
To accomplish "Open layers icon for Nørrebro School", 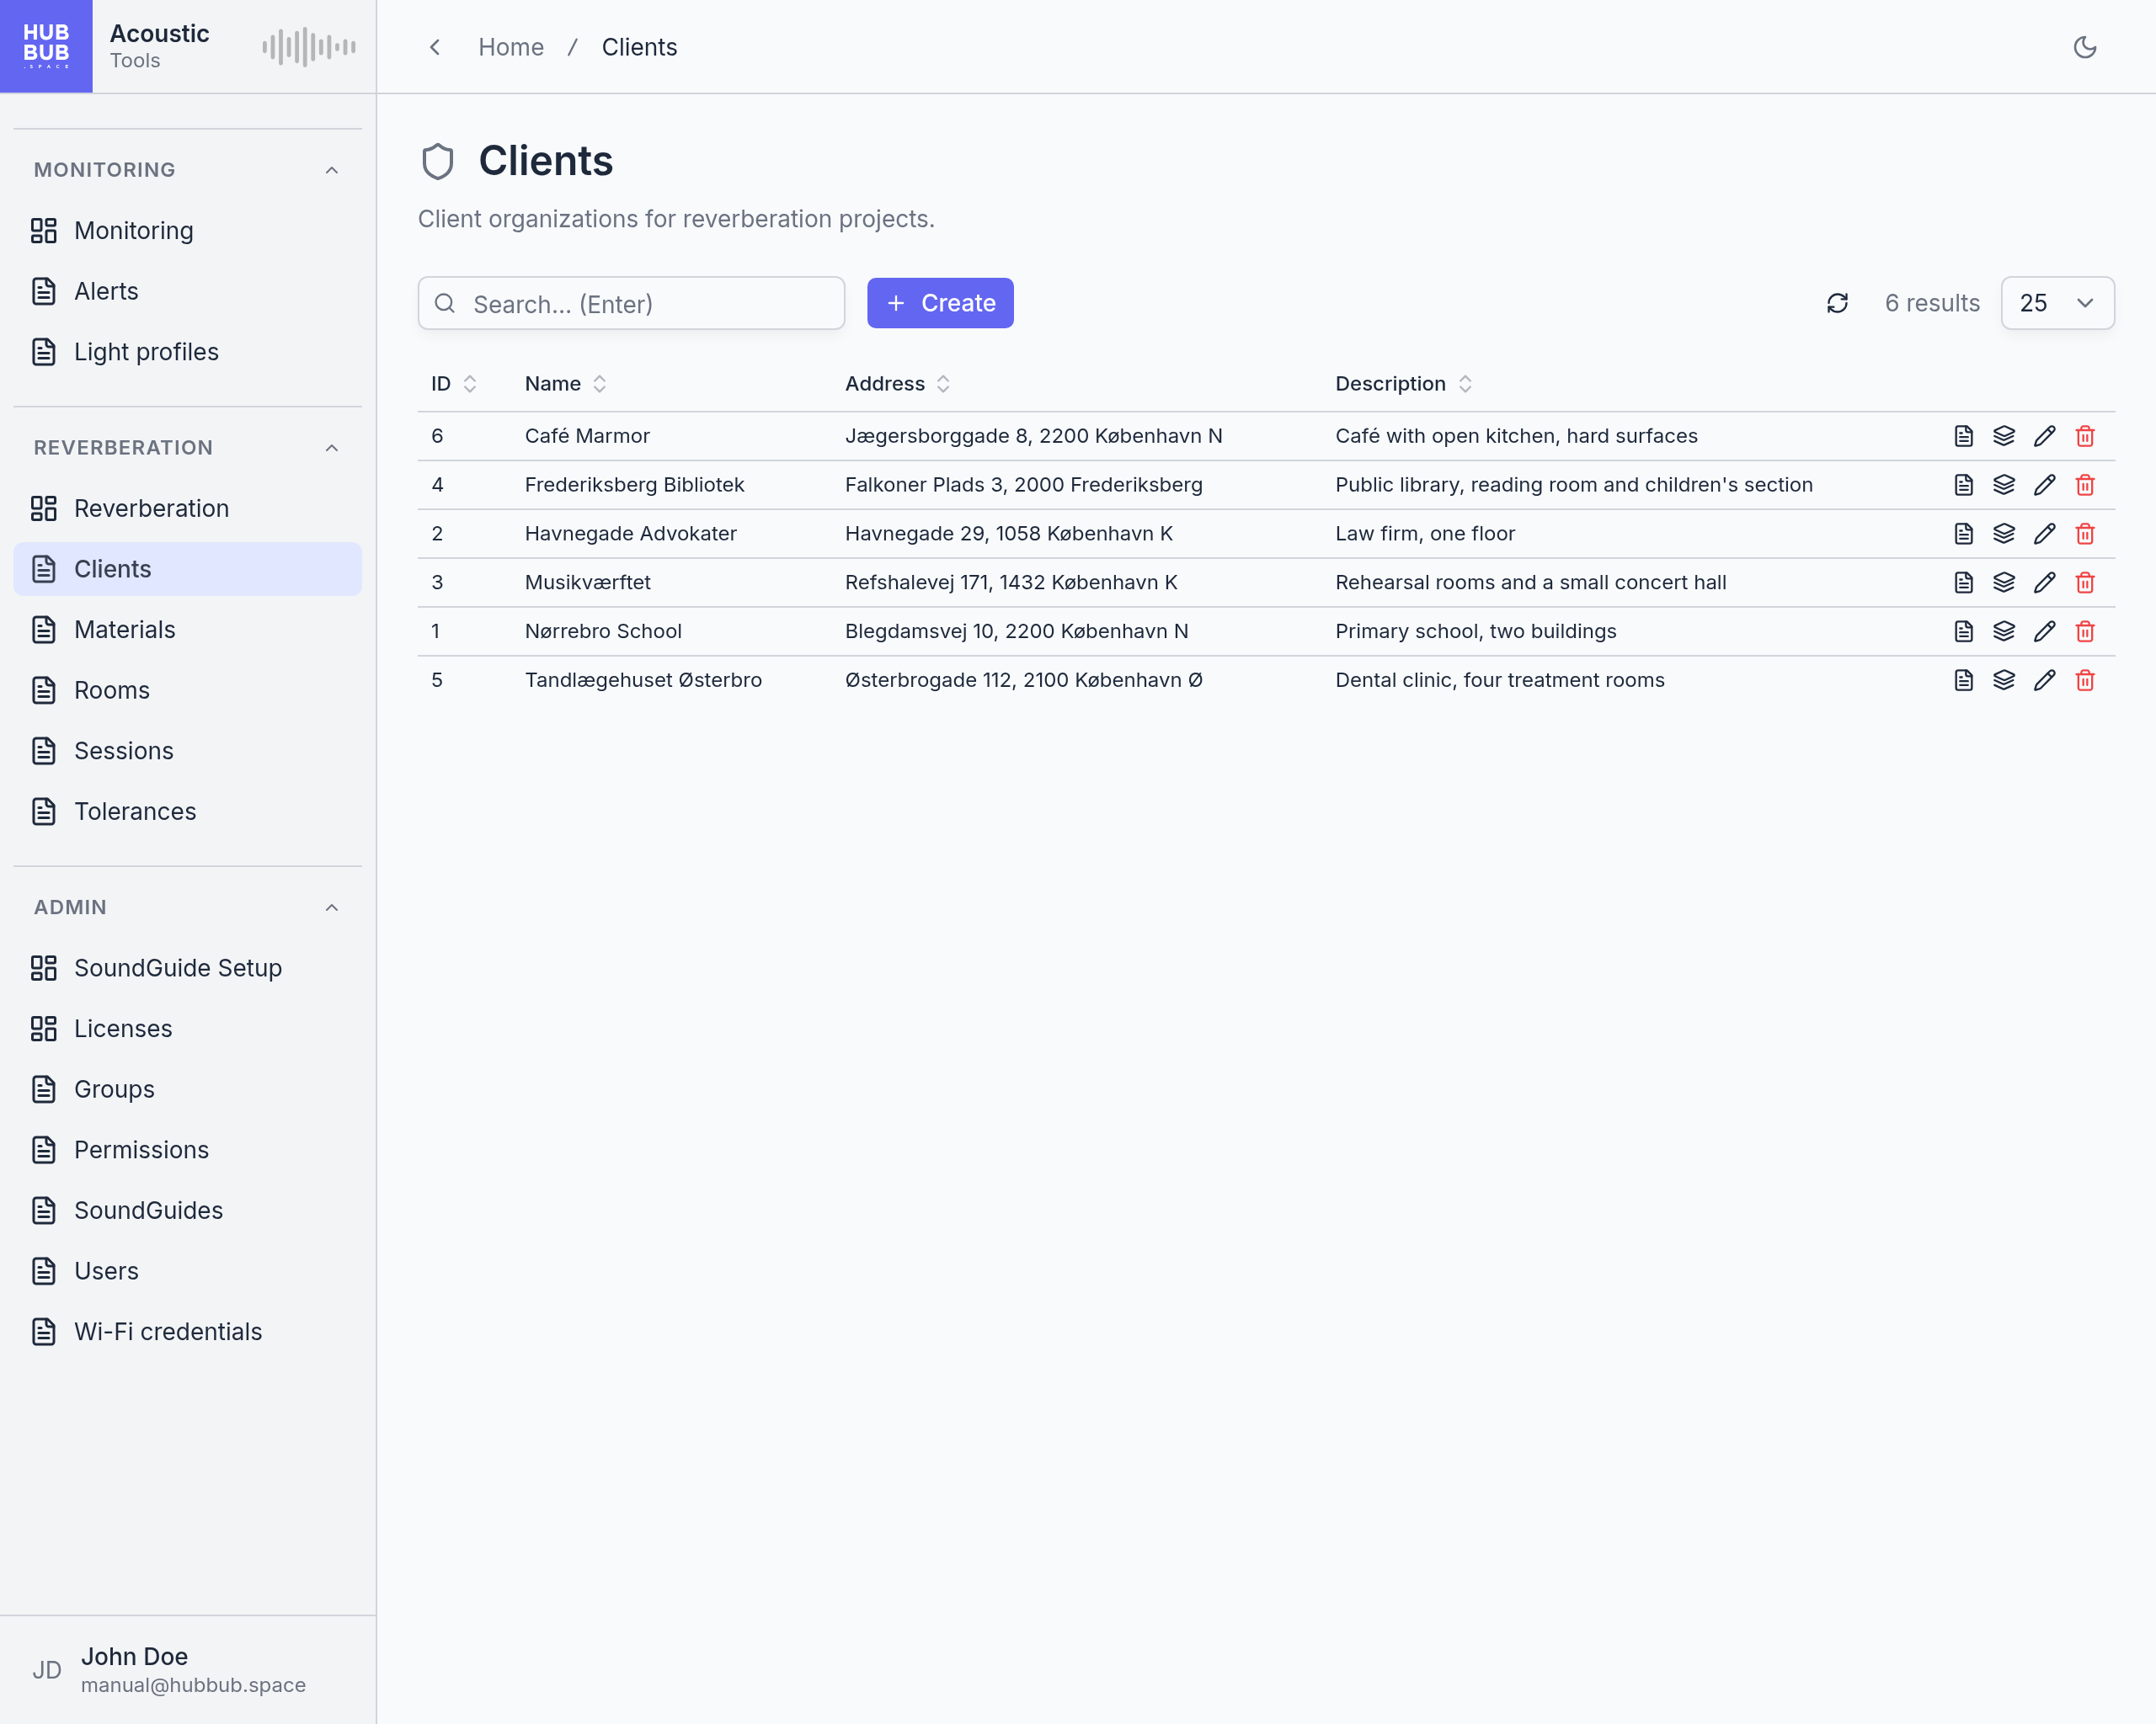I will click(2004, 631).
